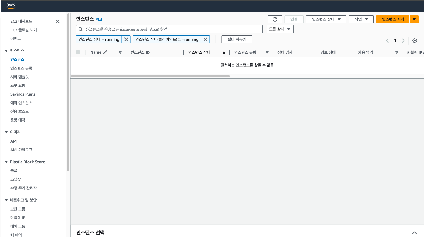Open 키 페어 in sidebar
Image resolution: width=424 pixels, height=237 pixels.
pos(16,235)
